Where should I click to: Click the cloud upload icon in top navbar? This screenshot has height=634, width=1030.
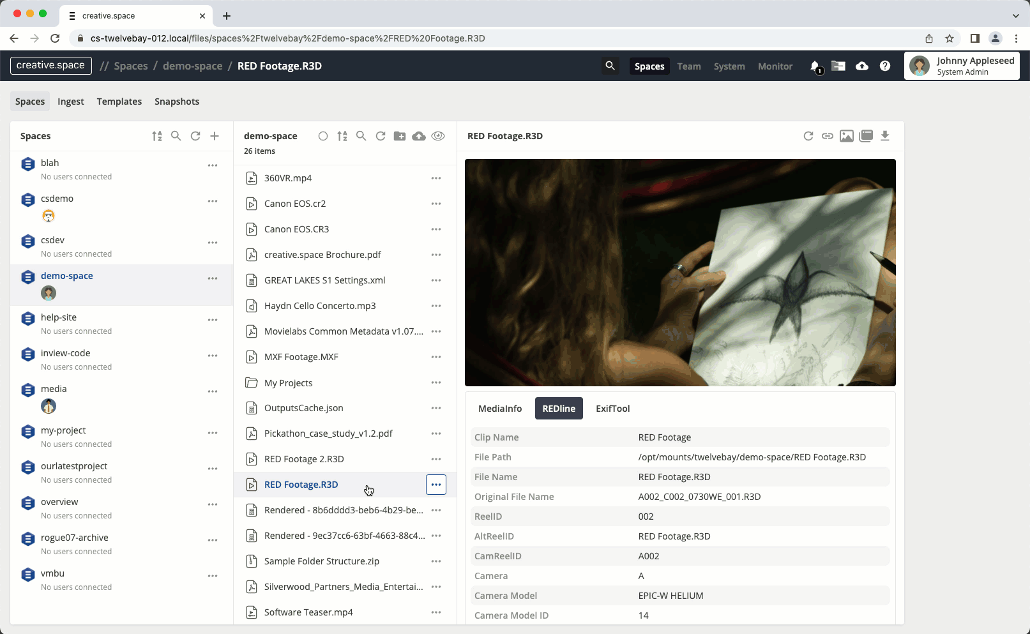(x=862, y=66)
